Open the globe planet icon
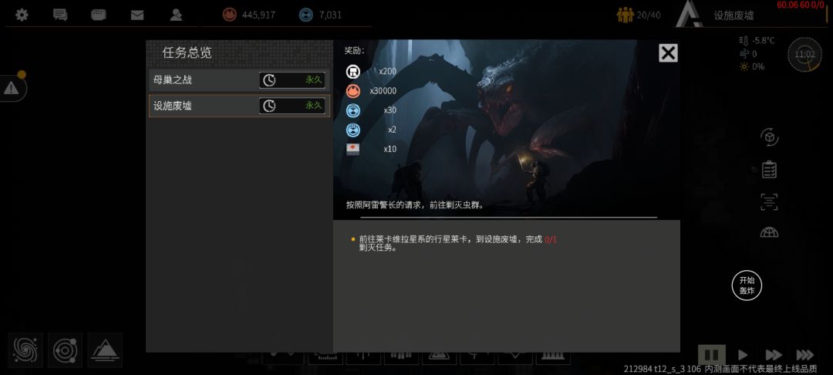The width and height of the screenshot is (833, 375). click(769, 232)
